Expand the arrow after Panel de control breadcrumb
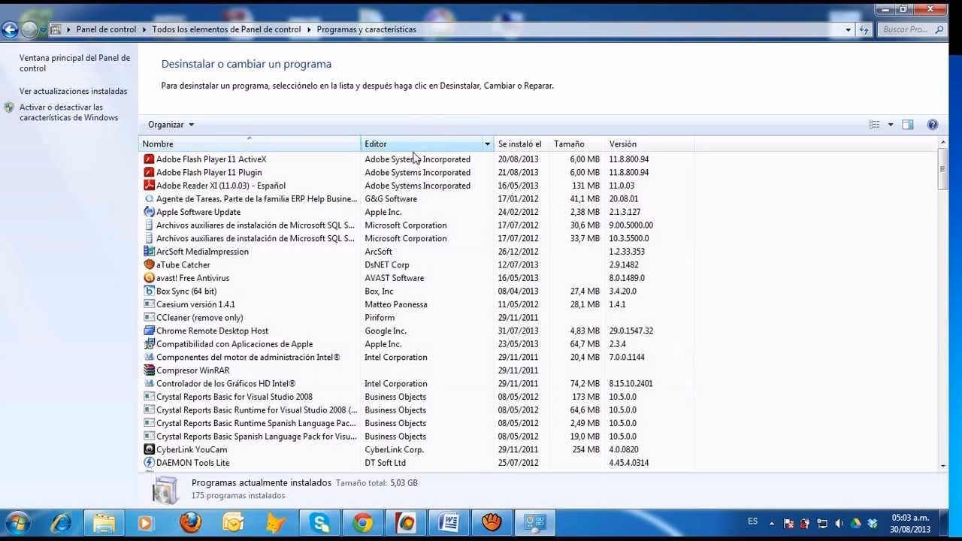 (x=144, y=30)
